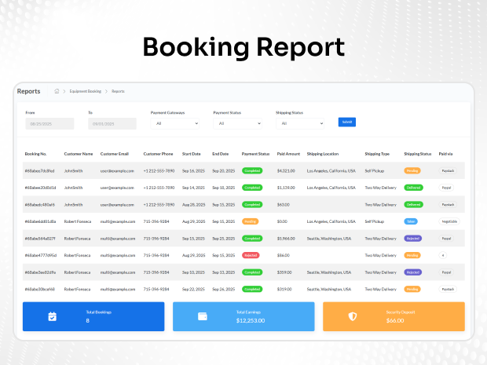Click the Sep 26, 2025 end date cell

coord(224,290)
